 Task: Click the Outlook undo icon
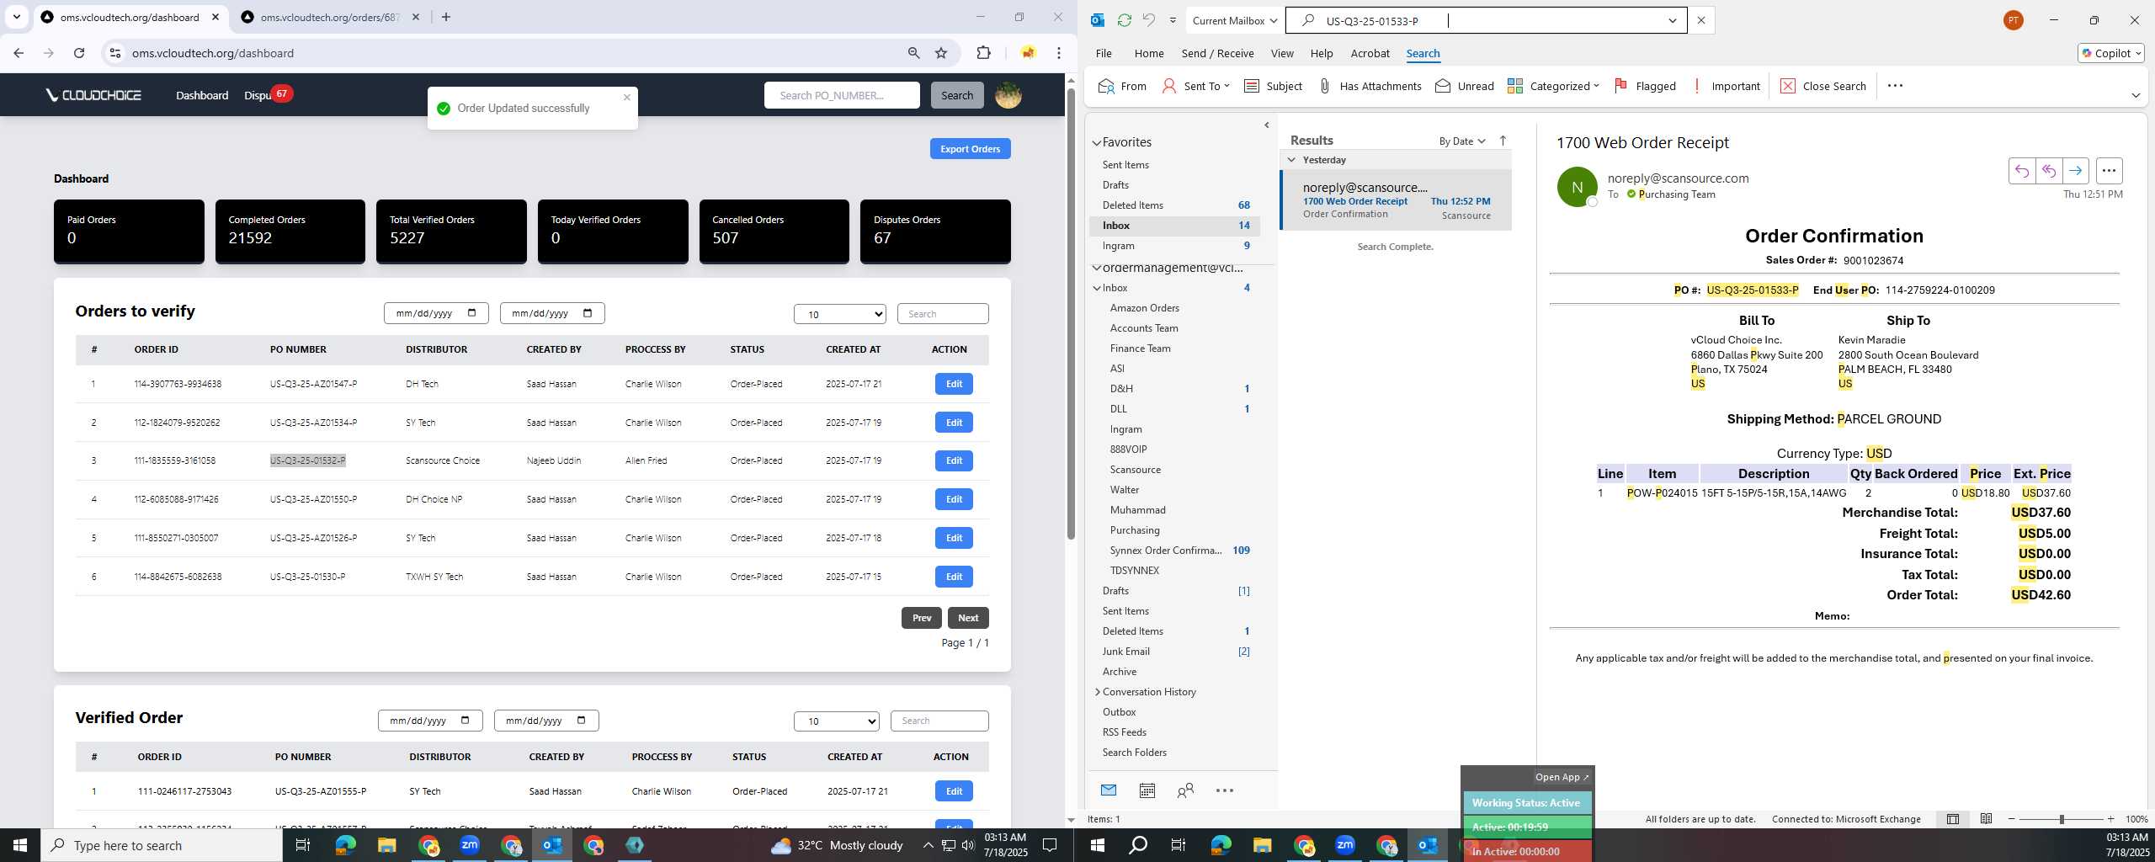coord(1148,20)
